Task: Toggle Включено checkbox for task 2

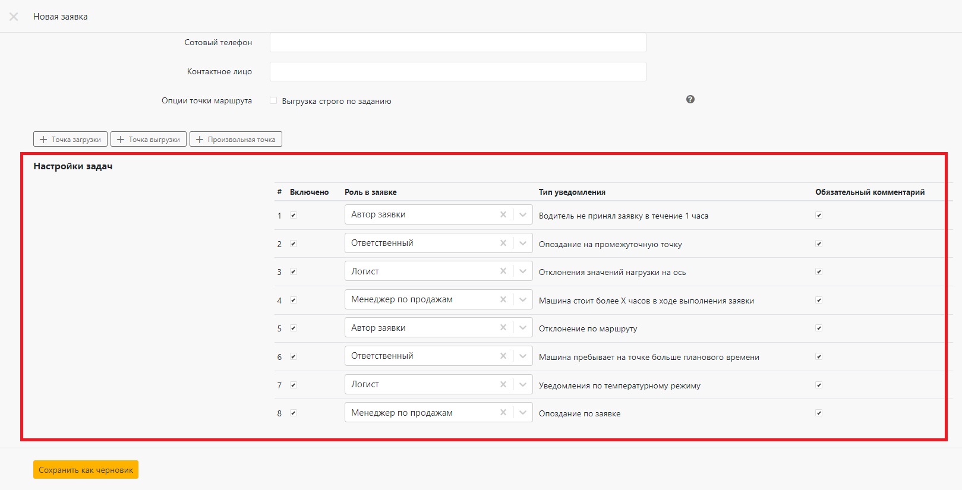Action: tap(294, 244)
